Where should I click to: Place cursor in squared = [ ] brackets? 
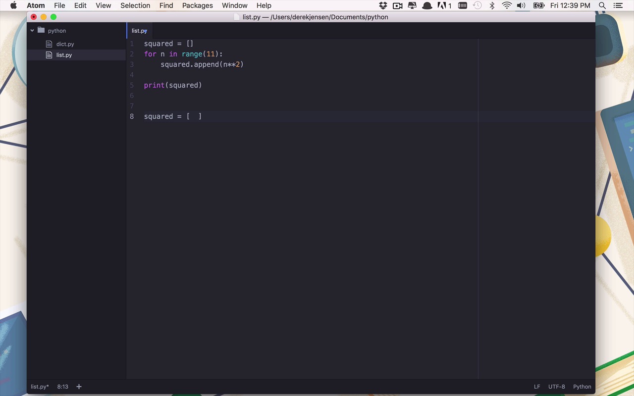click(194, 116)
